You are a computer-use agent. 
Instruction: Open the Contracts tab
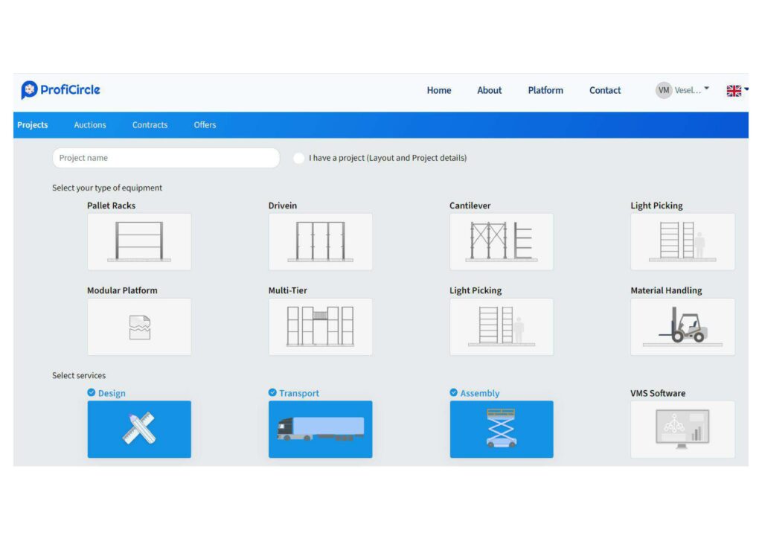(150, 125)
